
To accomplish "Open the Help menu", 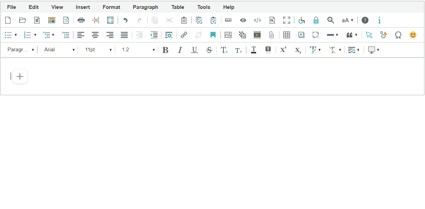I will coord(229,7).
